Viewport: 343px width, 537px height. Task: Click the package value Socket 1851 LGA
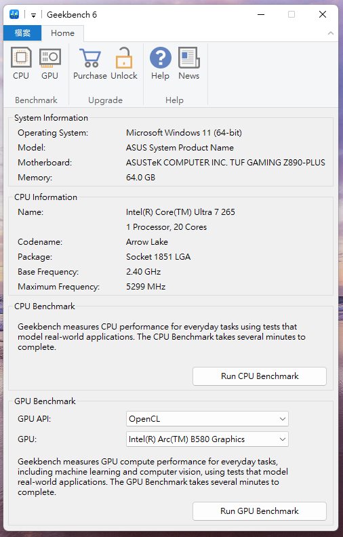(x=158, y=257)
